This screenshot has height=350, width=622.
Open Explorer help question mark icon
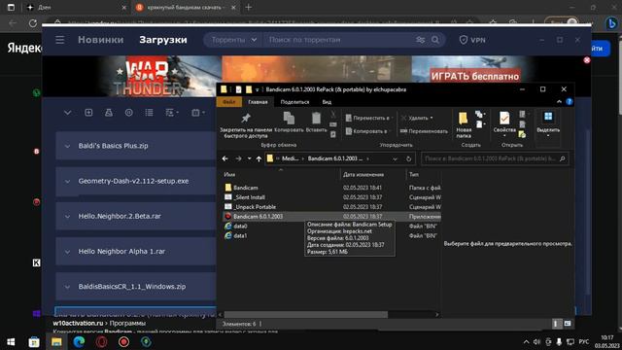pos(570,102)
